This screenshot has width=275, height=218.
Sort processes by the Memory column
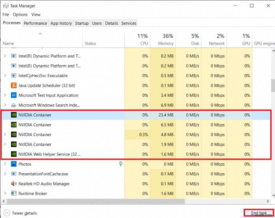(163, 40)
